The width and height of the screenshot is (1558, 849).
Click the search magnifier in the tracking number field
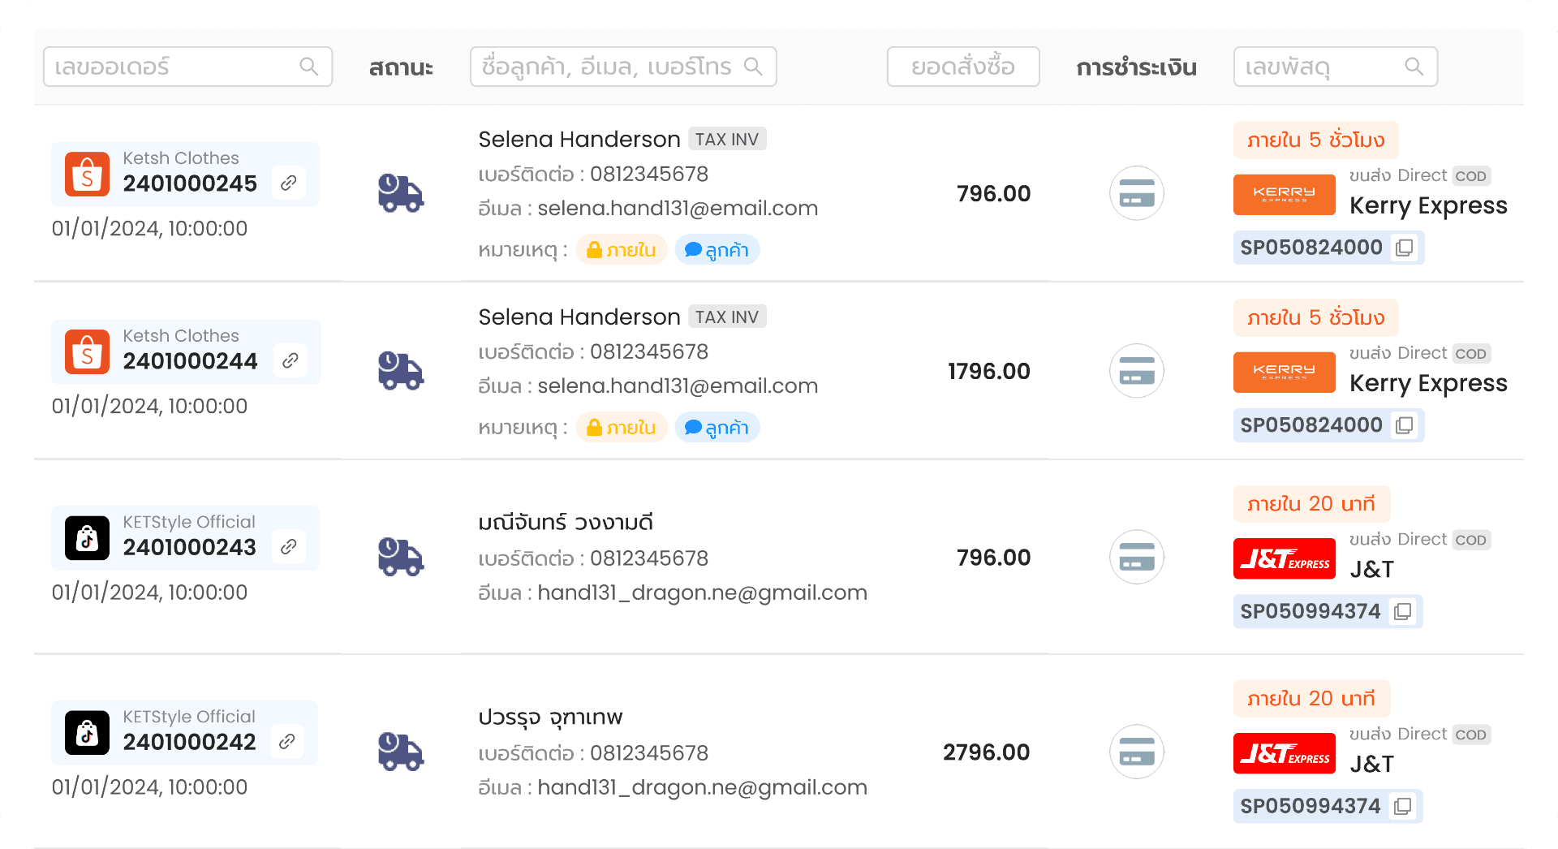click(1414, 67)
